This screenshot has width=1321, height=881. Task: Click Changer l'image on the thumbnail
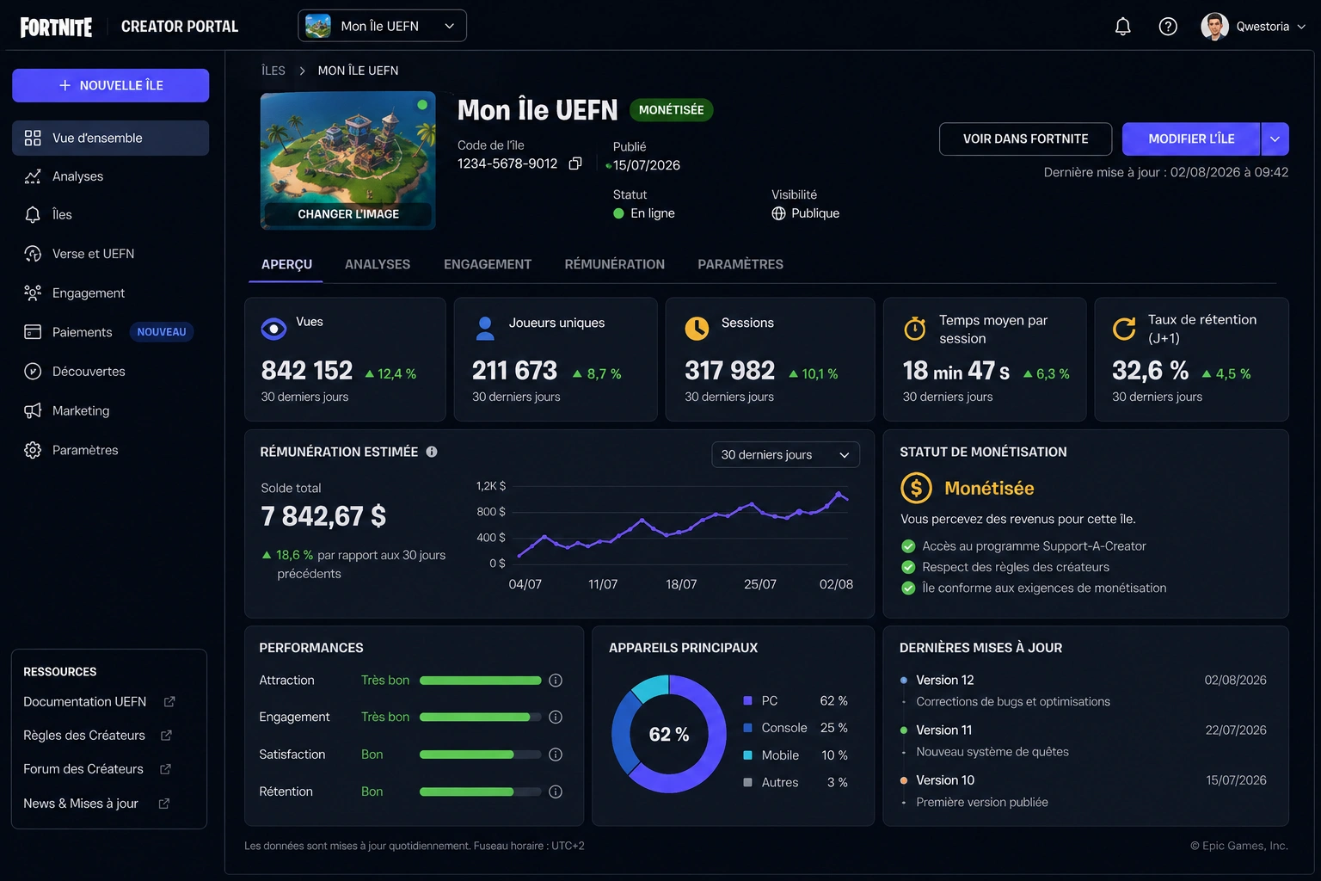point(348,214)
